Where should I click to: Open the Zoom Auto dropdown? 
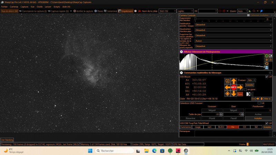pyautogui.click(x=243, y=11)
